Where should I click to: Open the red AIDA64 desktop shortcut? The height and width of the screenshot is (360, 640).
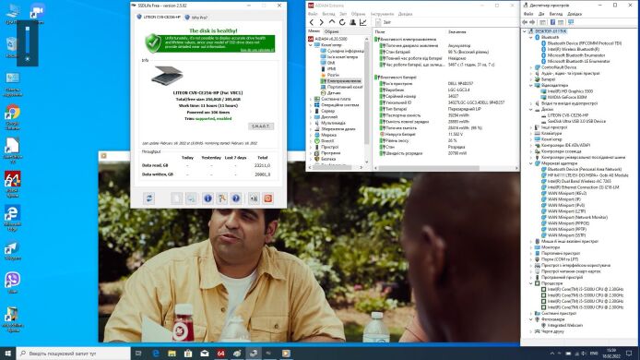(x=13, y=185)
